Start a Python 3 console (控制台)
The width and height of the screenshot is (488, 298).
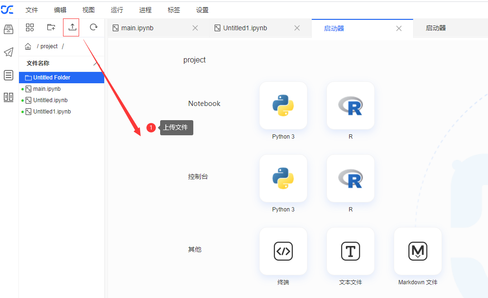[x=283, y=178]
